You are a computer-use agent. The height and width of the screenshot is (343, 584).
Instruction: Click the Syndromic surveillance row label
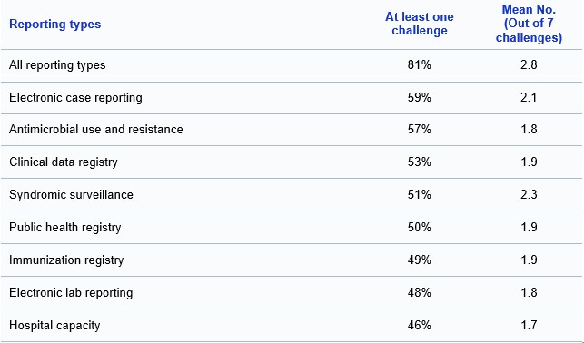[x=71, y=194]
